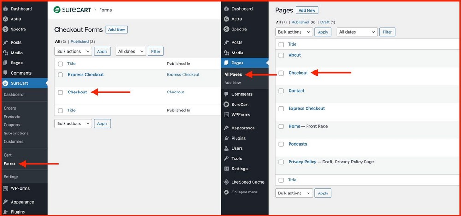Open All dates dropdown on Pages screen
Screen dimensions: 461x216
[357, 32]
